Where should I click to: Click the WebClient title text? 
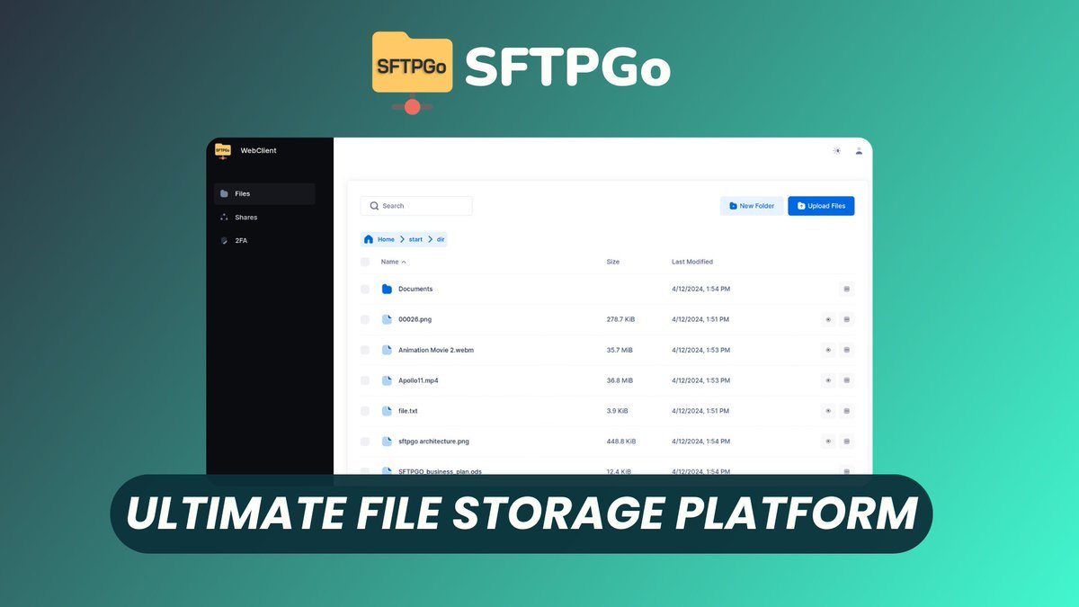coord(259,151)
